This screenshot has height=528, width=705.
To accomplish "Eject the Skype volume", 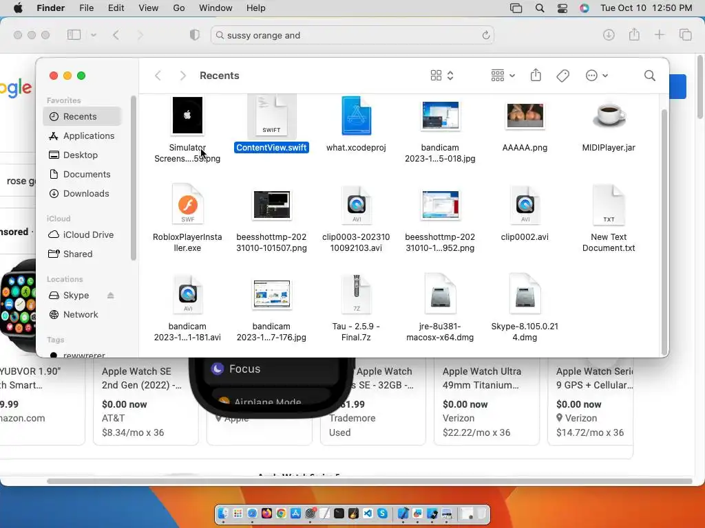I will click(111, 296).
